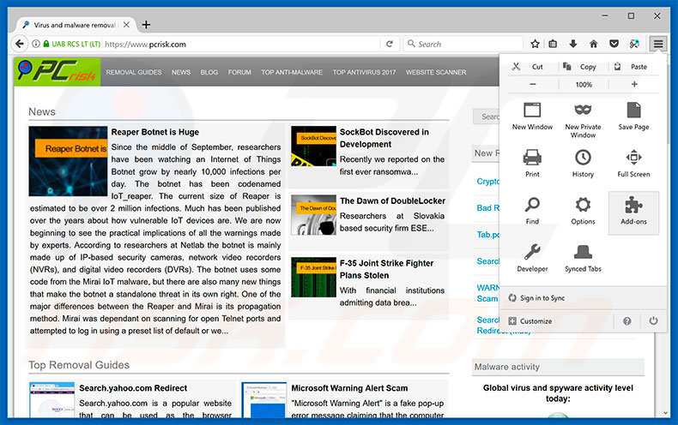Reset zoom at 100% label

pos(584,85)
